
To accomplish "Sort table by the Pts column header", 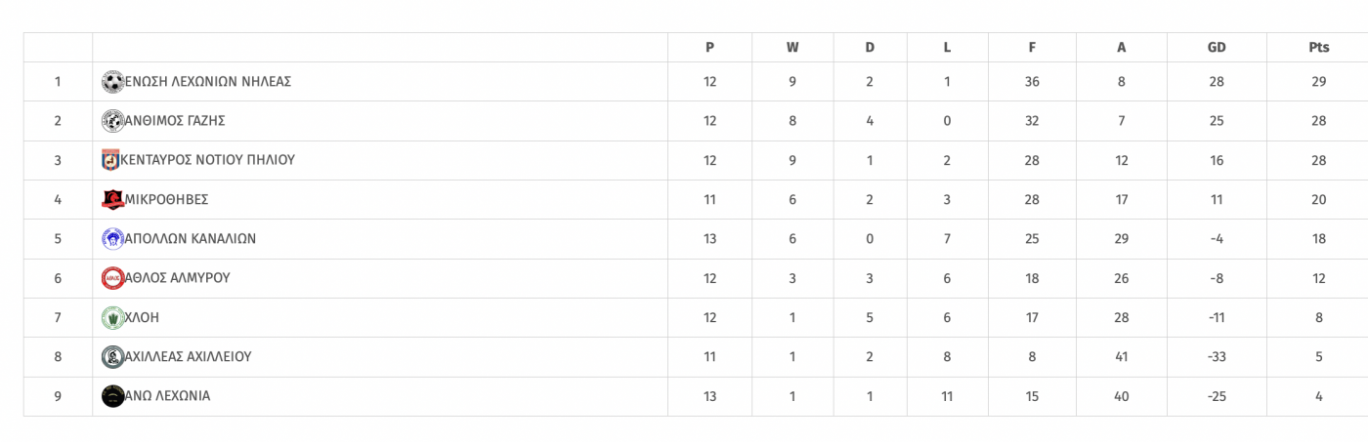I will pos(1318,48).
